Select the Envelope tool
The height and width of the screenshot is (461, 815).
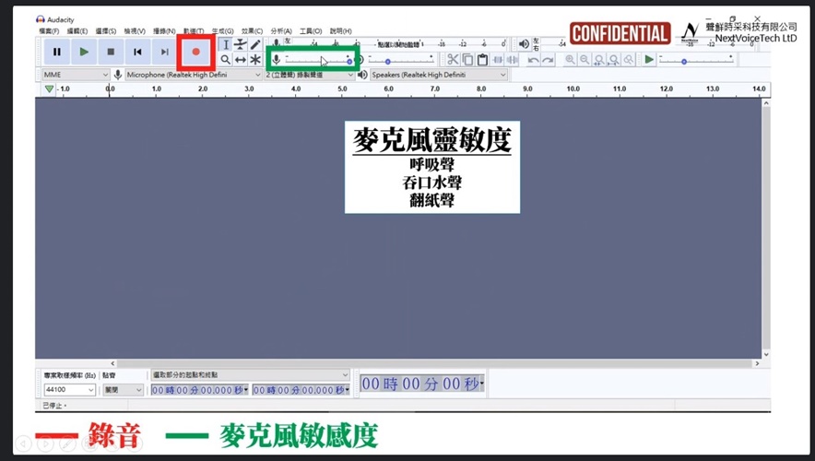click(241, 44)
